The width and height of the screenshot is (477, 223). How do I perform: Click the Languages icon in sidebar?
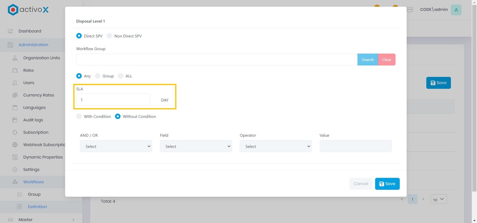15,107
